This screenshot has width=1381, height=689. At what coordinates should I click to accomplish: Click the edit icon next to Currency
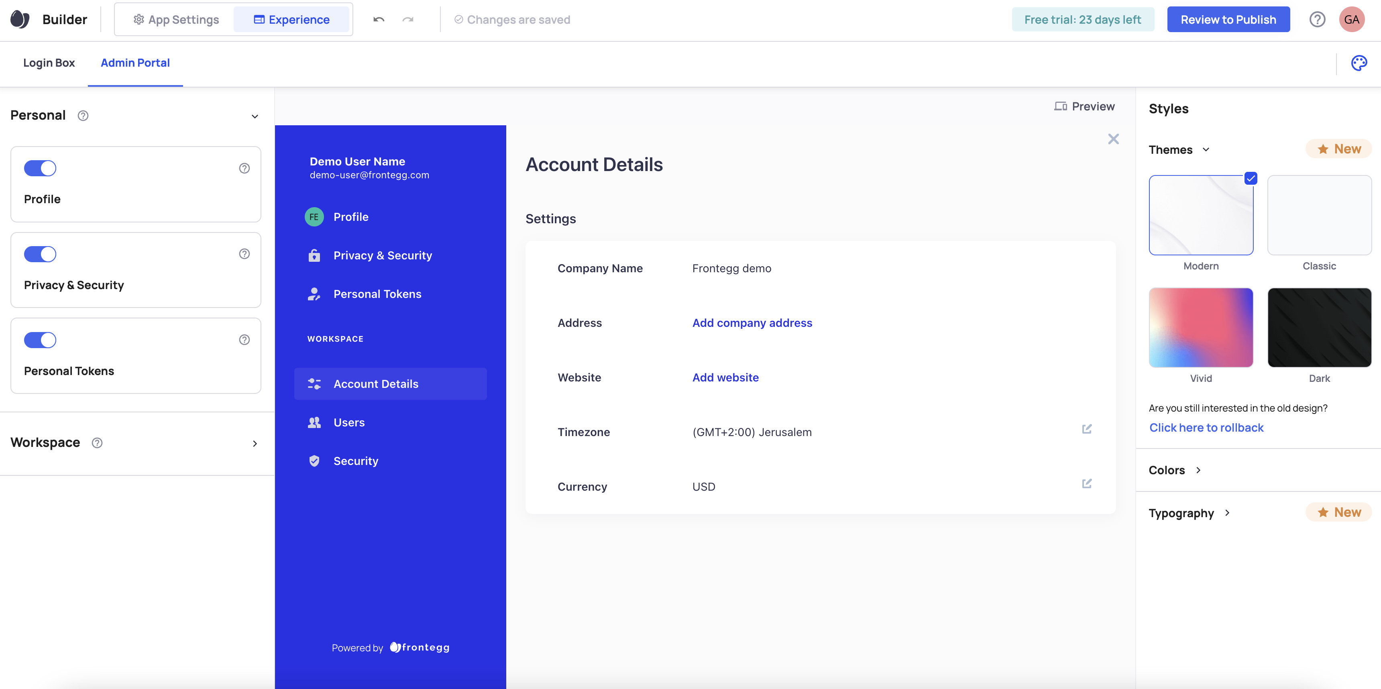pyautogui.click(x=1087, y=484)
